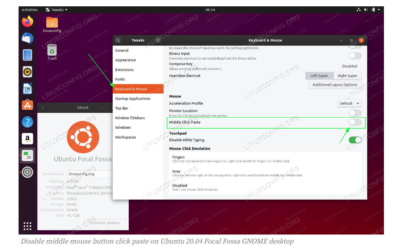Viewport: 393px width, 249px height.
Task: Open Activities overview
Action: pos(29,10)
